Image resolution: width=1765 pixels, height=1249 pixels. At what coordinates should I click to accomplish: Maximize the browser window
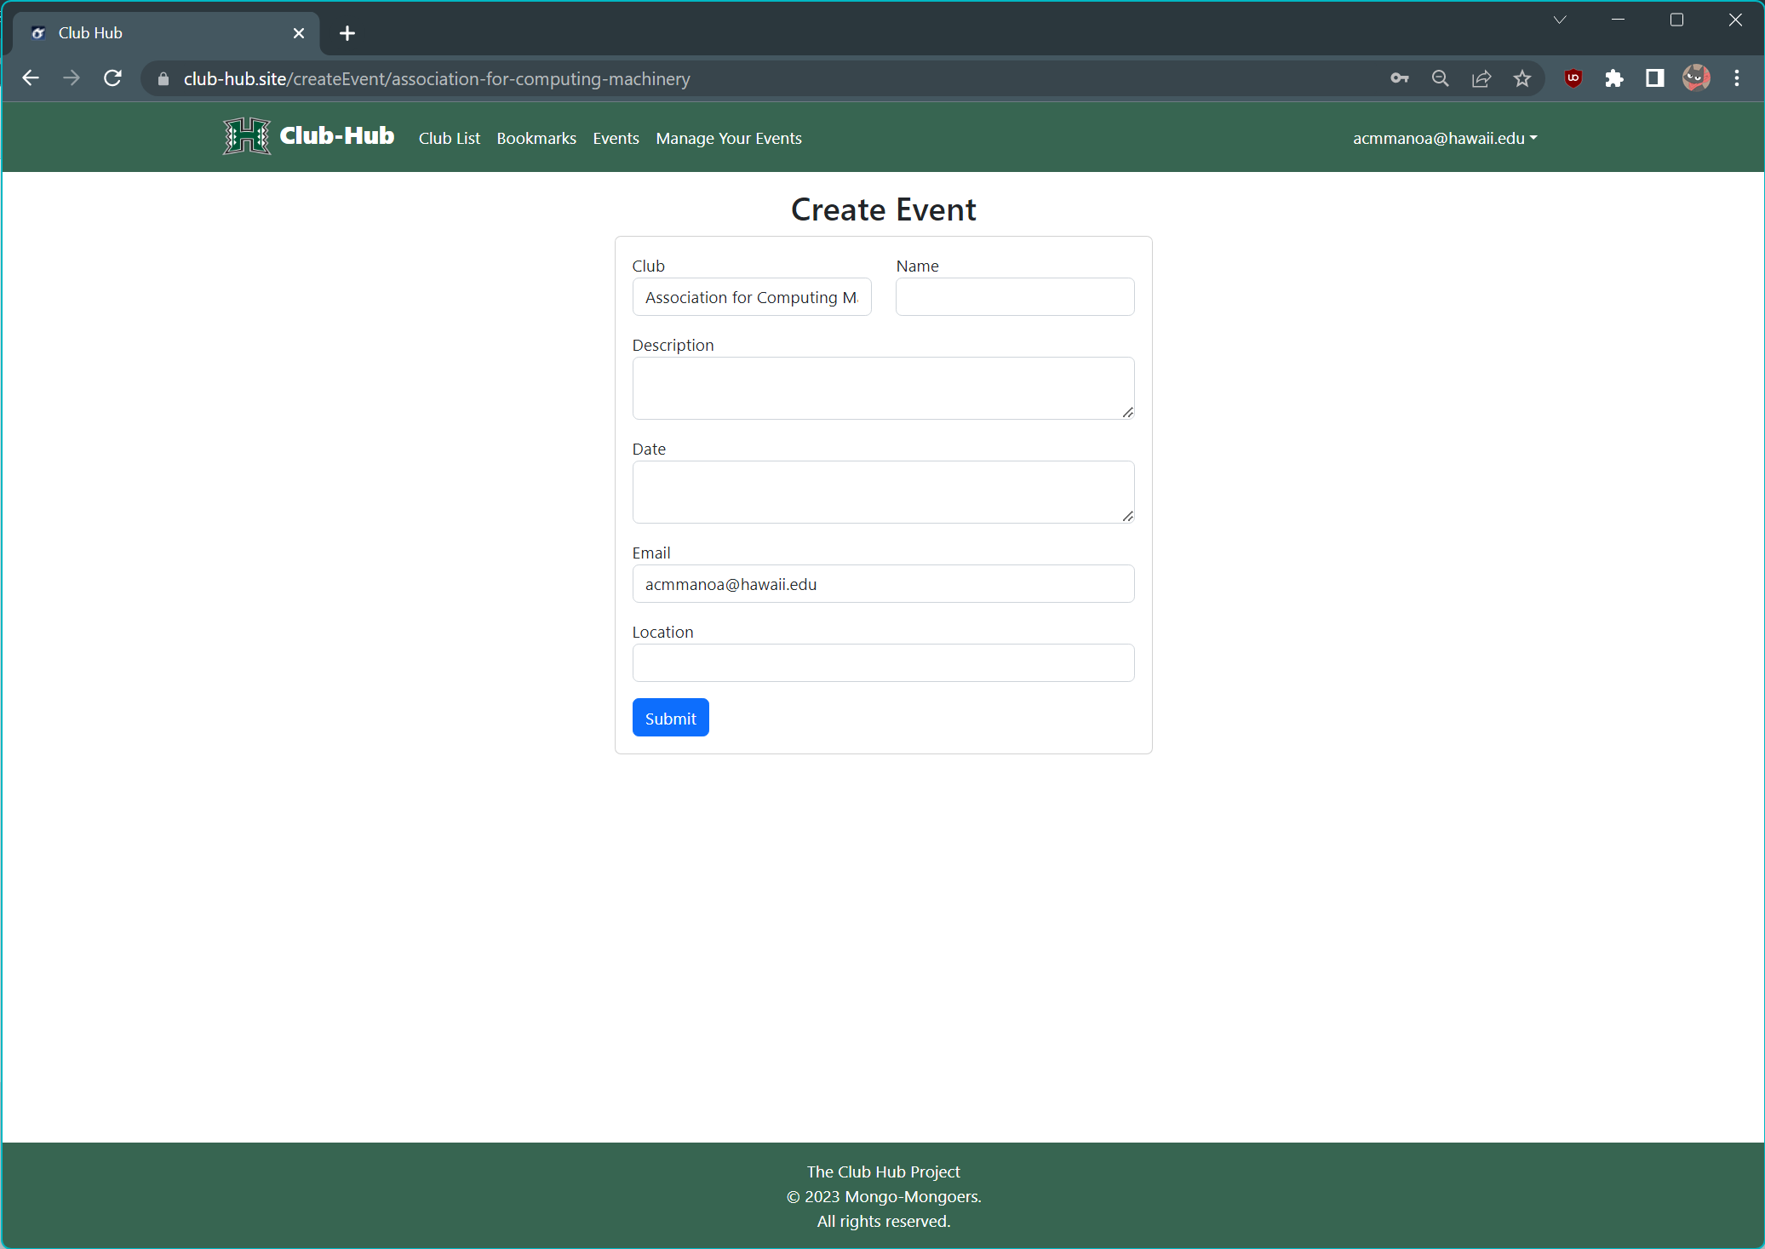click(x=1676, y=20)
